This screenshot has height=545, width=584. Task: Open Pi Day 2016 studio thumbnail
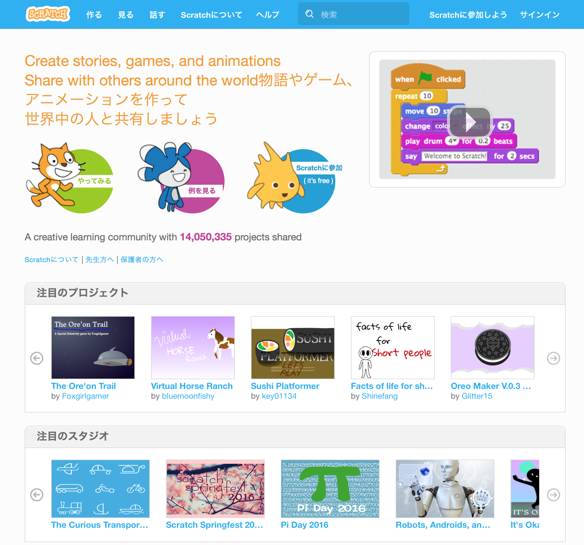tap(330, 488)
